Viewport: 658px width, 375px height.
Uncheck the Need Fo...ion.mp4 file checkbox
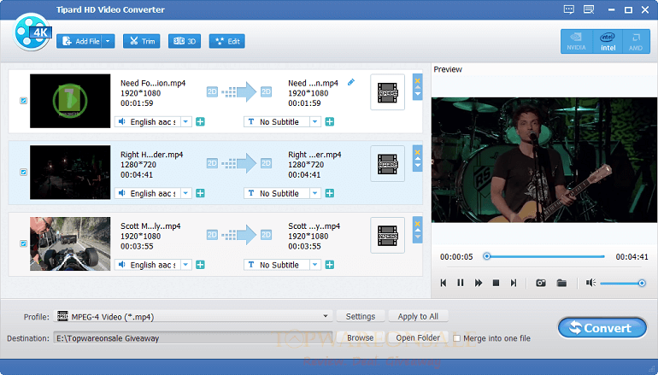pyautogui.click(x=24, y=101)
